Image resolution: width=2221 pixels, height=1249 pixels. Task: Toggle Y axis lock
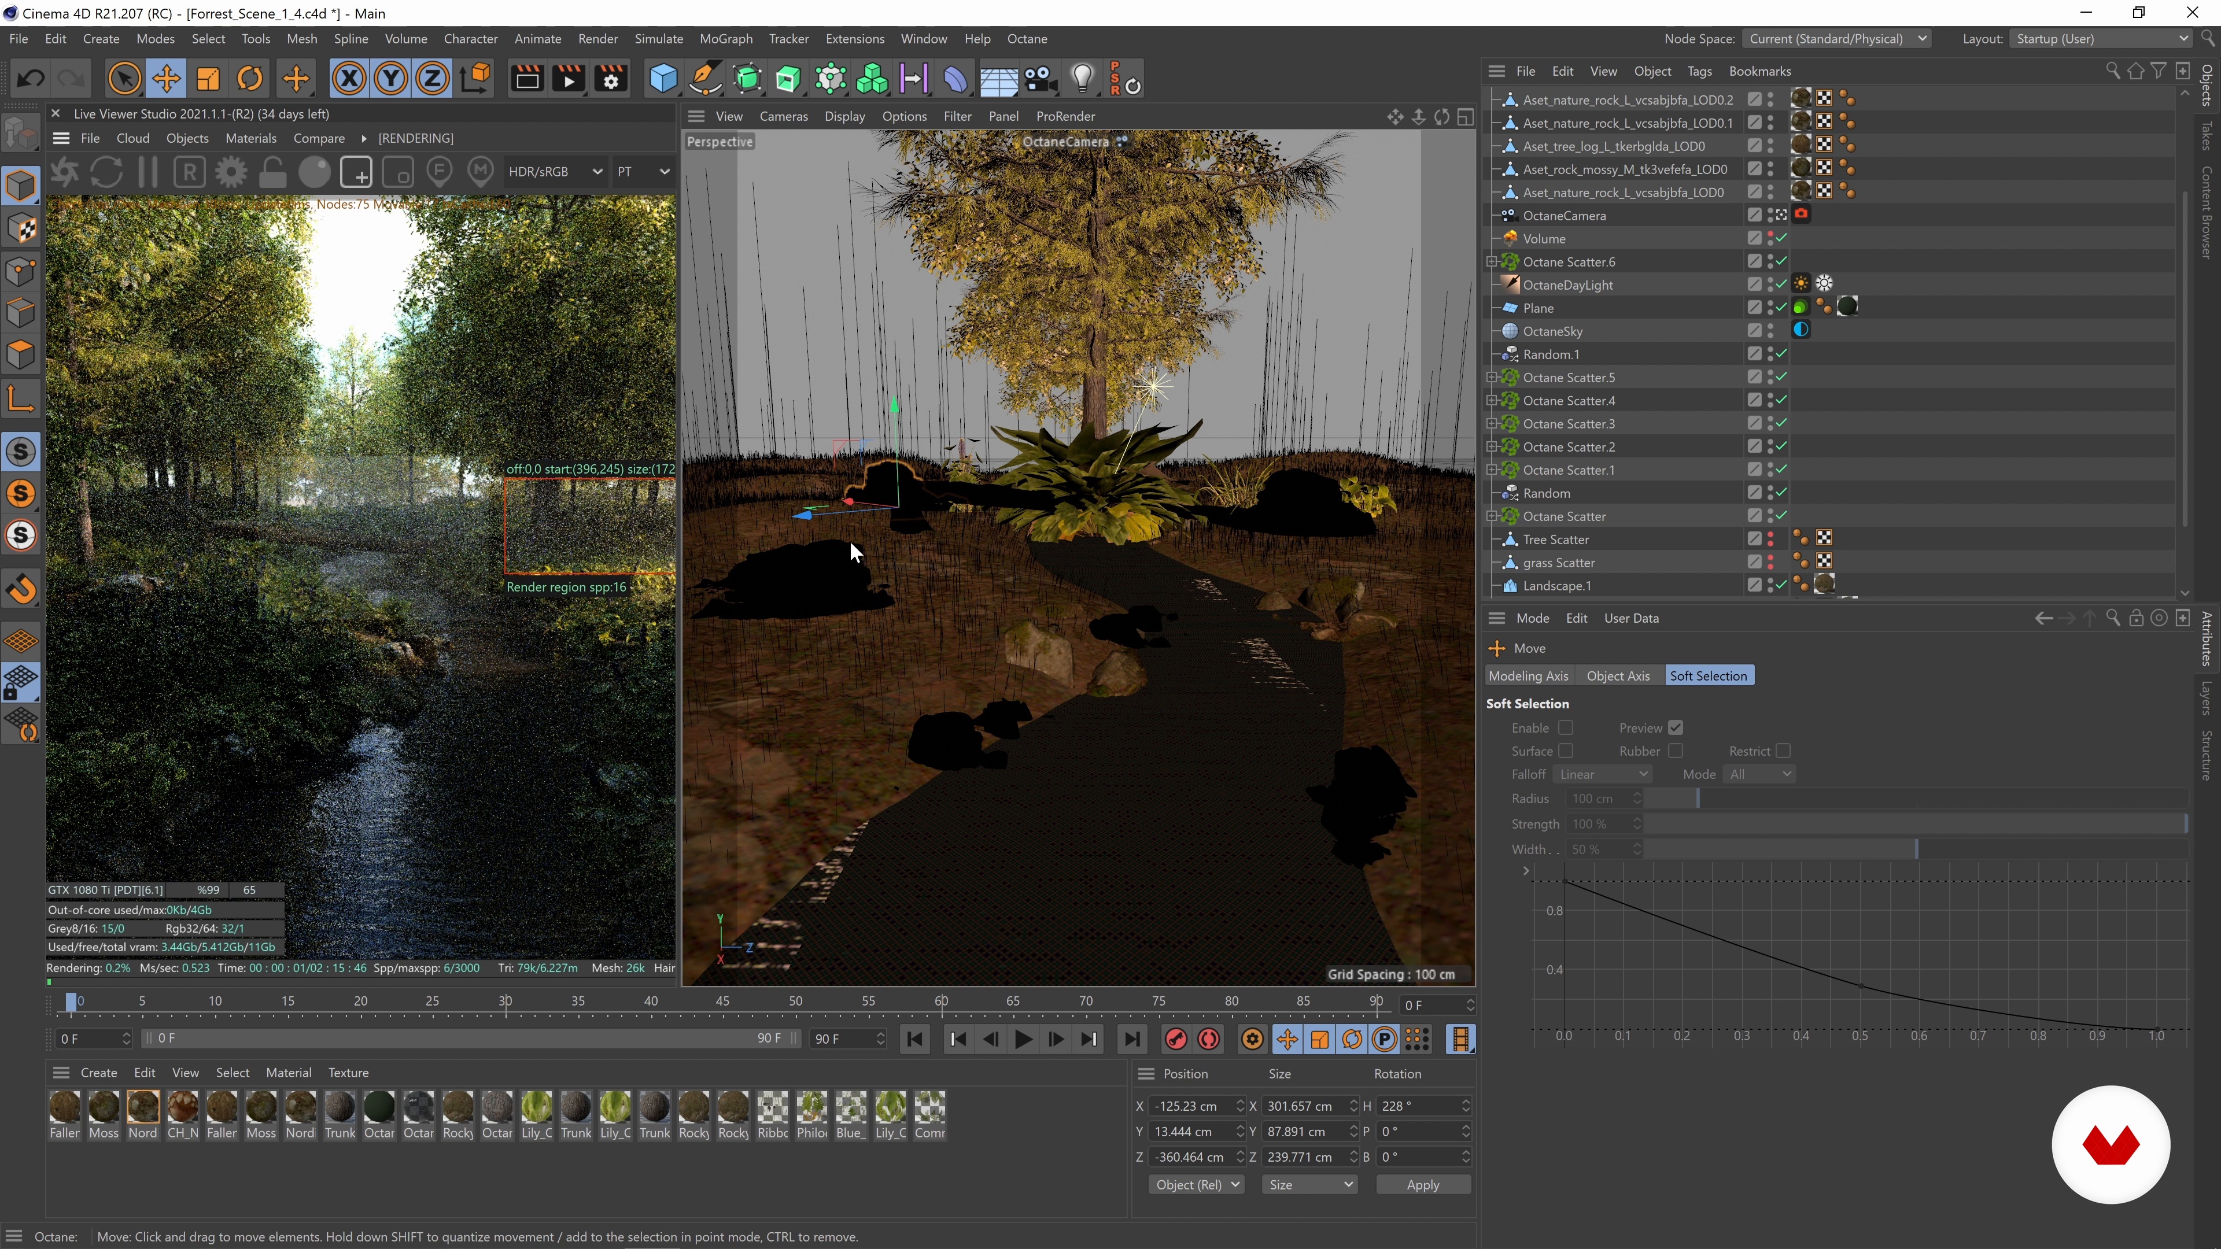point(390,79)
